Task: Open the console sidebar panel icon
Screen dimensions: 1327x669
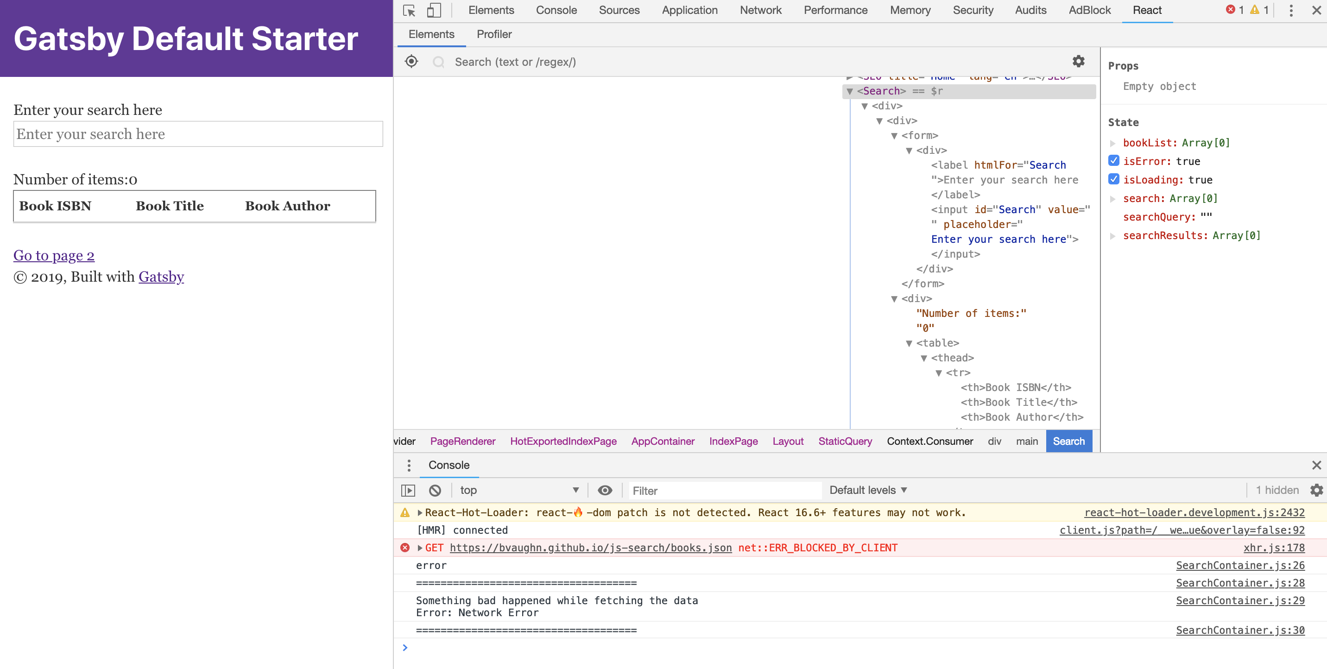Action: coord(408,490)
